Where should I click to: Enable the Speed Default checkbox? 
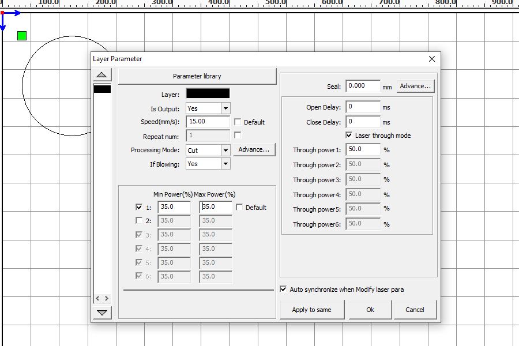(238, 122)
